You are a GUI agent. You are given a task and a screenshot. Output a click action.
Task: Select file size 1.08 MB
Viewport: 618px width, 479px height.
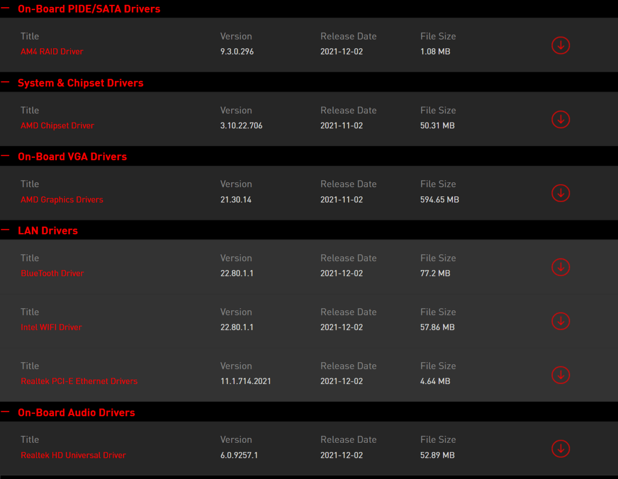tap(435, 52)
